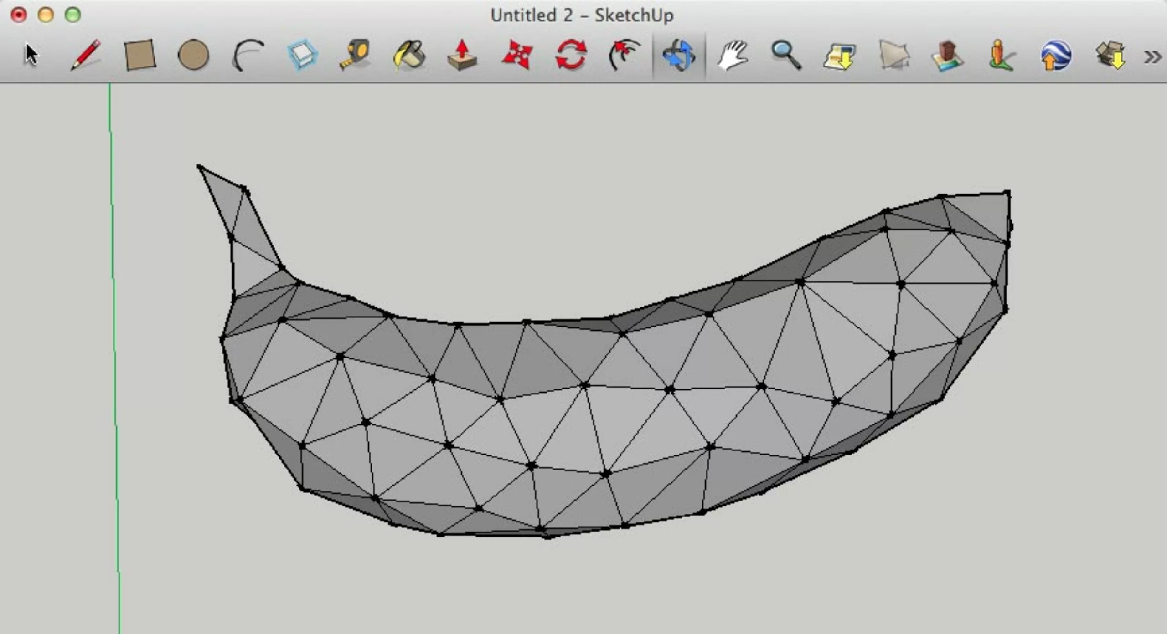Pick the Offset tool
The height and width of the screenshot is (634, 1167).
click(x=625, y=55)
